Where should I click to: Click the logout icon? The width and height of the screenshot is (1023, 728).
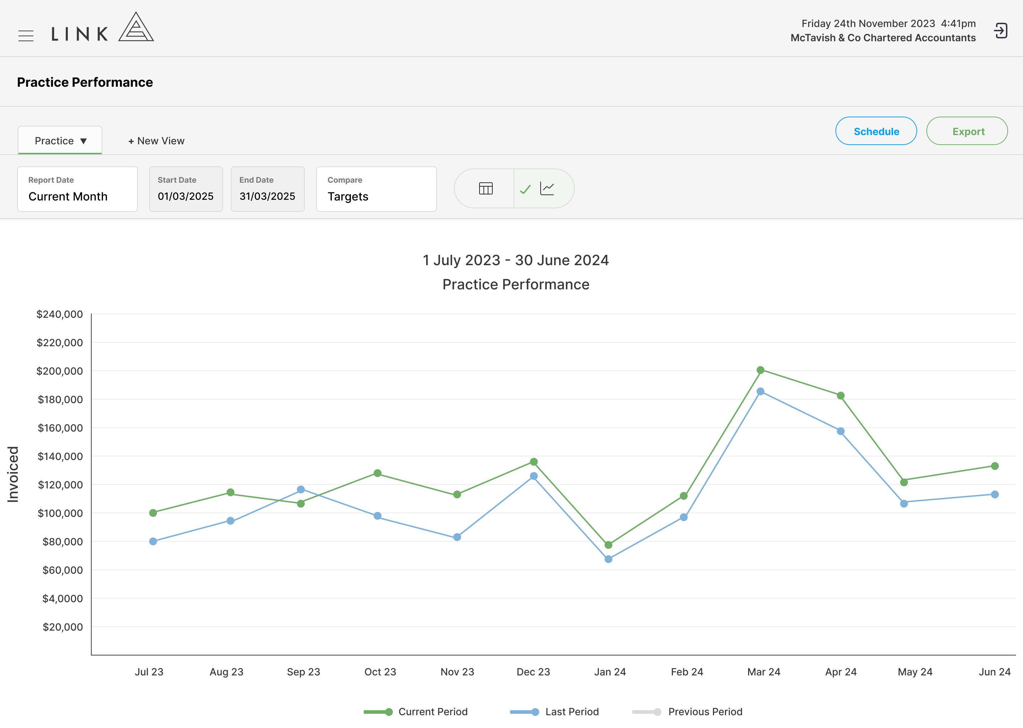[x=1001, y=31]
